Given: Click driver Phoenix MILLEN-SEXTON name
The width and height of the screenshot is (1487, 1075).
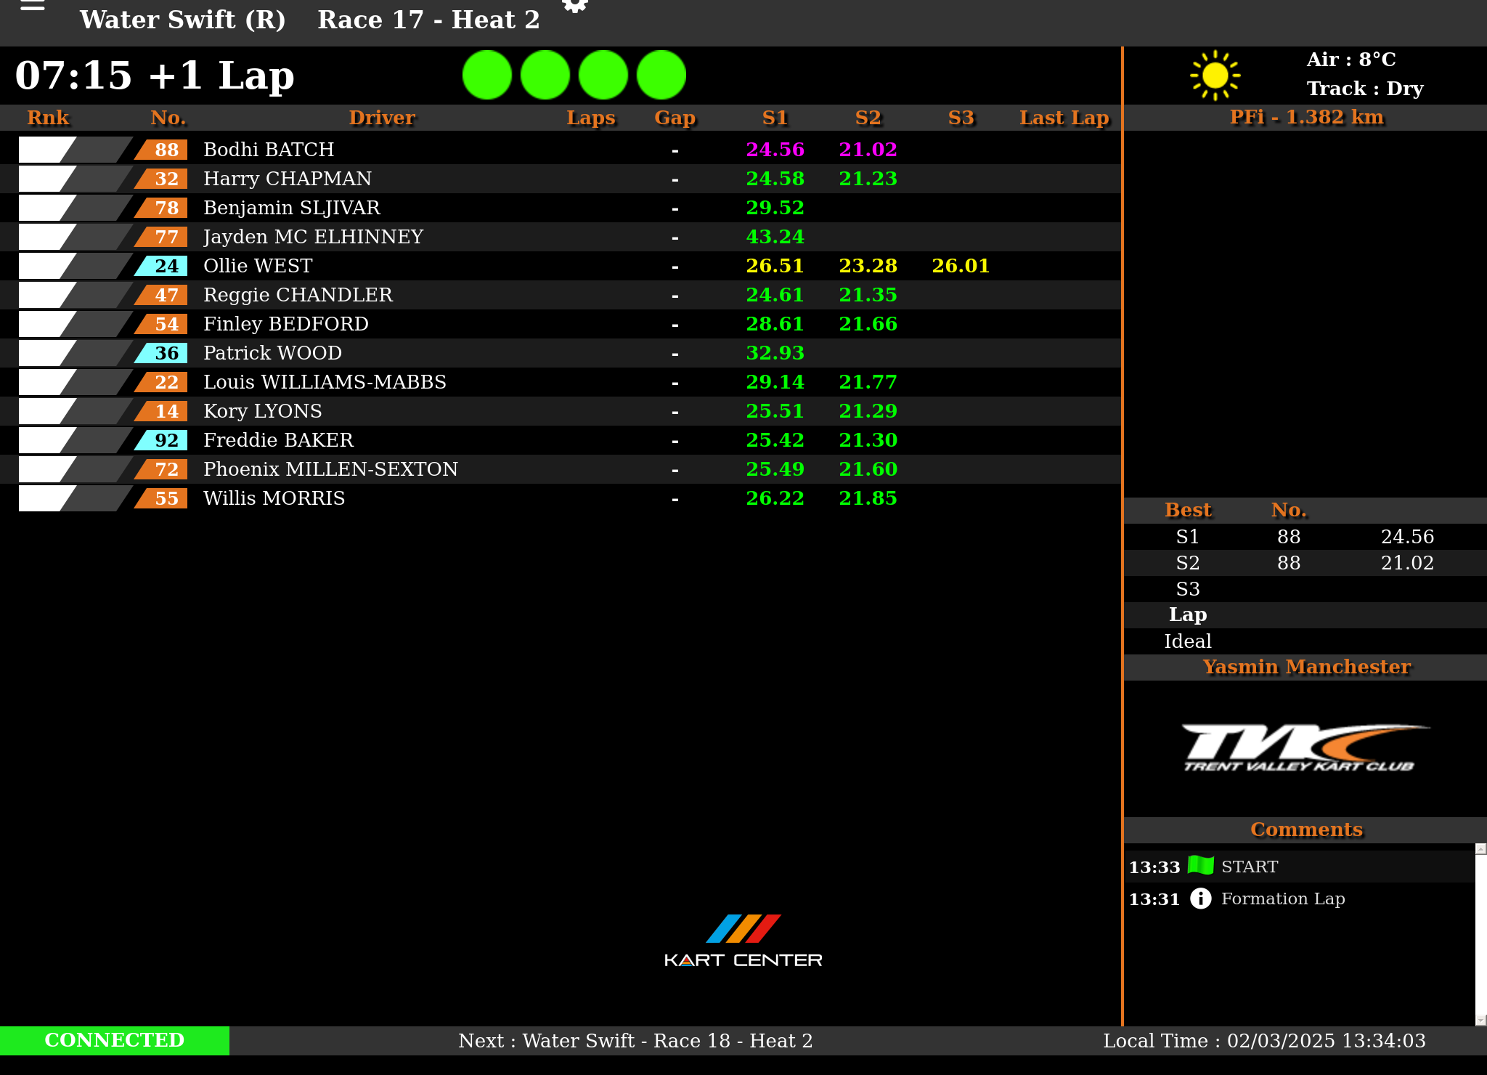Looking at the screenshot, I should [330, 469].
